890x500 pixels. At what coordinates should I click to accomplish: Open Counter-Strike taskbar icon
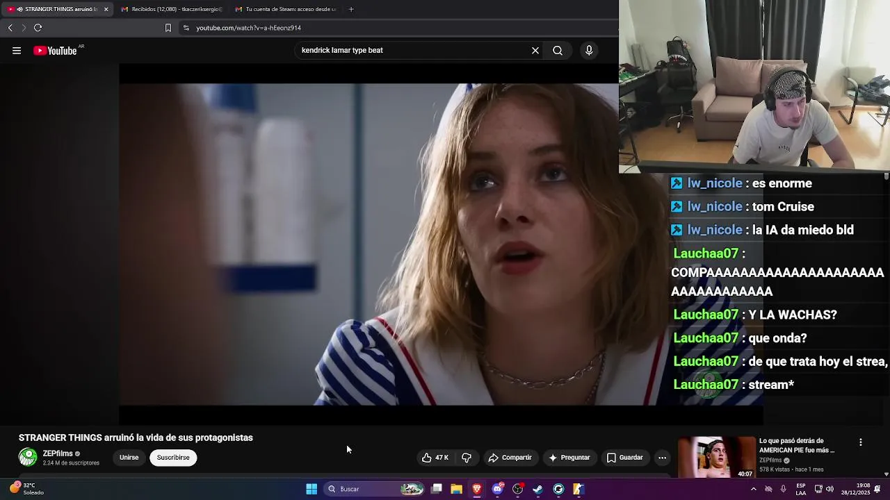(x=578, y=489)
